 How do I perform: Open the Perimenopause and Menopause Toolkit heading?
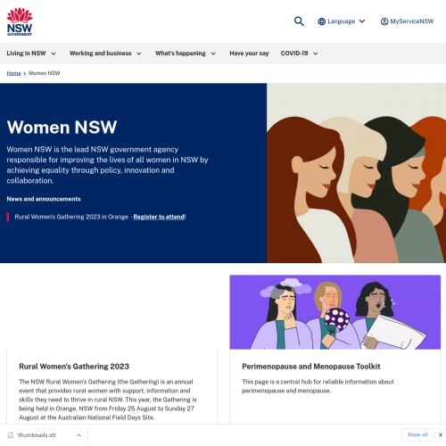tap(311, 367)
